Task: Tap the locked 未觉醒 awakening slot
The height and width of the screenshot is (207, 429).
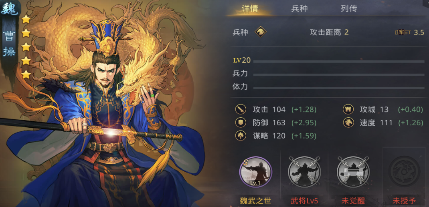Action: (x=353, y=172)
